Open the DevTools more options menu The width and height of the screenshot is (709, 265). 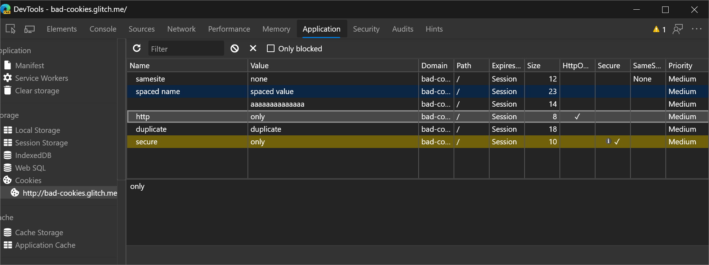point(697,29)
